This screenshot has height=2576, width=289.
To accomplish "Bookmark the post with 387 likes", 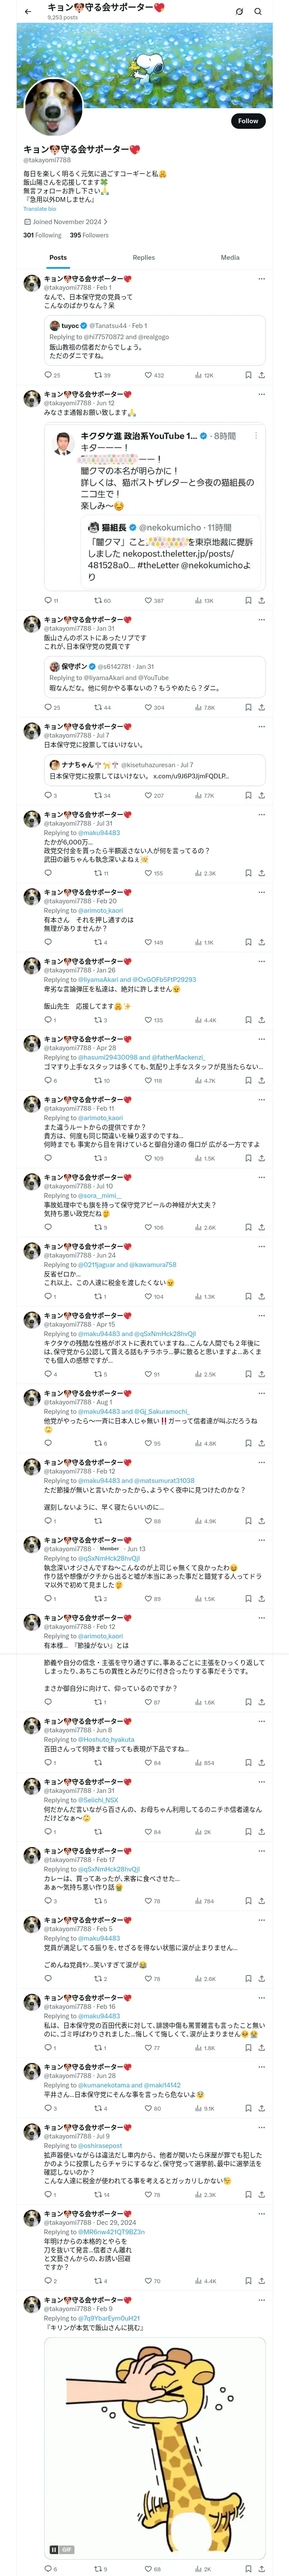I will click(x=248, y=601).
